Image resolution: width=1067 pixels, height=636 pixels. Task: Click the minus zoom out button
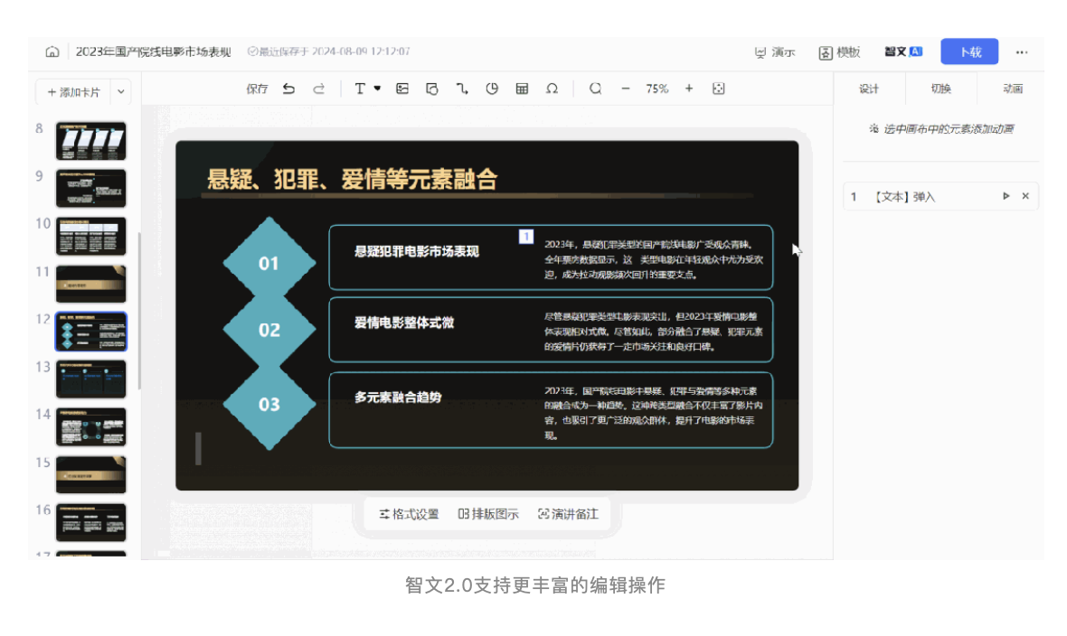pyautogui.click(x=626, y=89)
